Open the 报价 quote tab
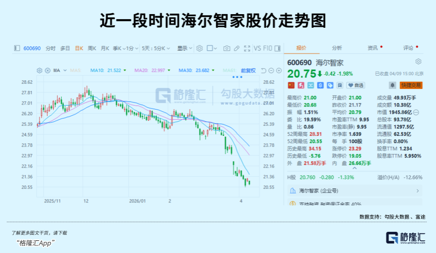The width and height of the screenshot is (436, 253). click(x=301, y=48)
